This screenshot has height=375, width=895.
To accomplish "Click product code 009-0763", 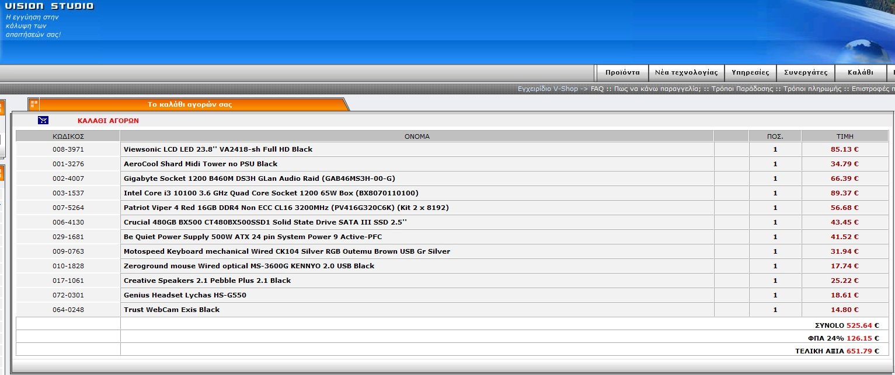I will (x=68, y=251).
